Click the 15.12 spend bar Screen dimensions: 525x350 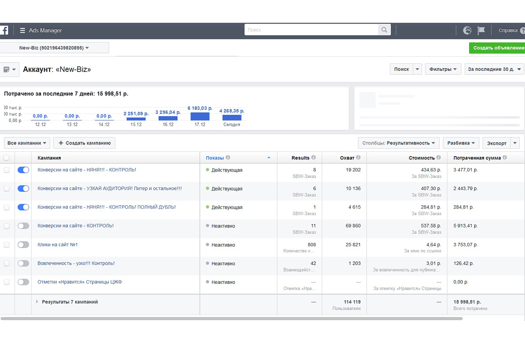click(136, 119)
